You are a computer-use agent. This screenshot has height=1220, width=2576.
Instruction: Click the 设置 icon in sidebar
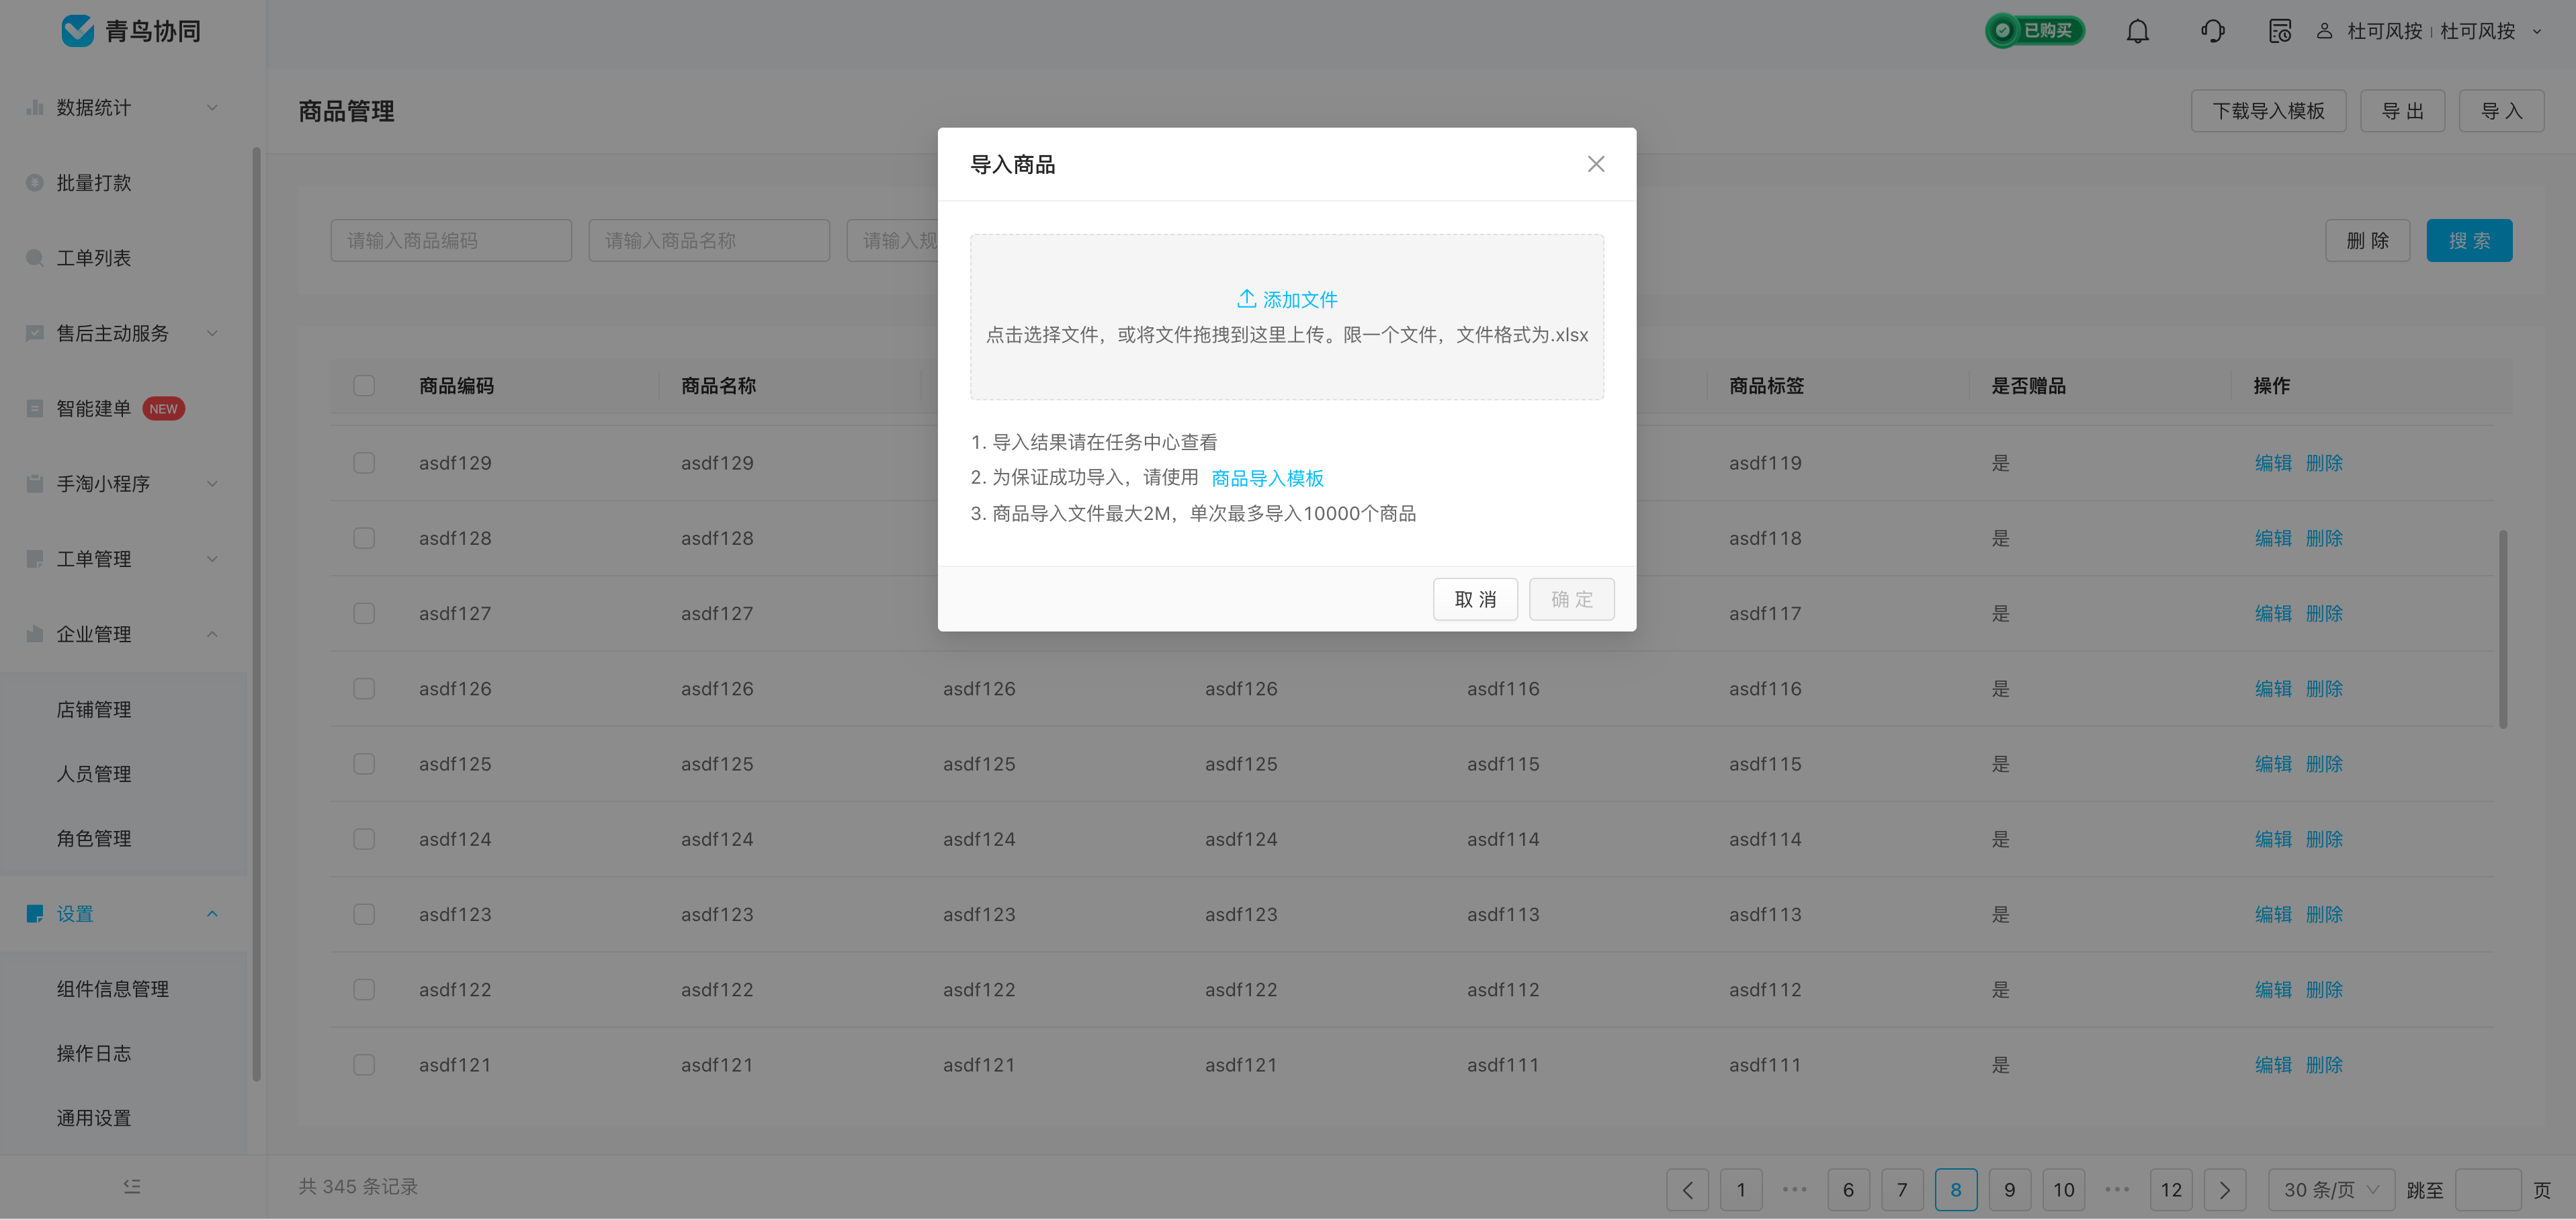tap(35, 913)
